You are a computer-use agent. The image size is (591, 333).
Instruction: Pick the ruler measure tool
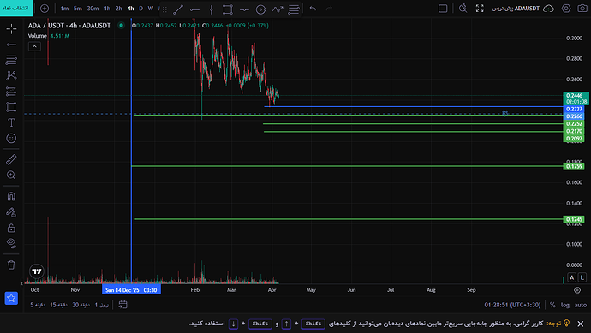coord(11,159)
